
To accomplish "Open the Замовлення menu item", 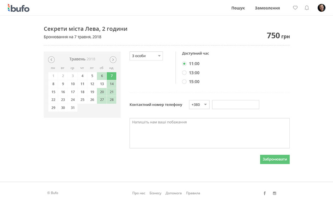I will click(267, 8).
